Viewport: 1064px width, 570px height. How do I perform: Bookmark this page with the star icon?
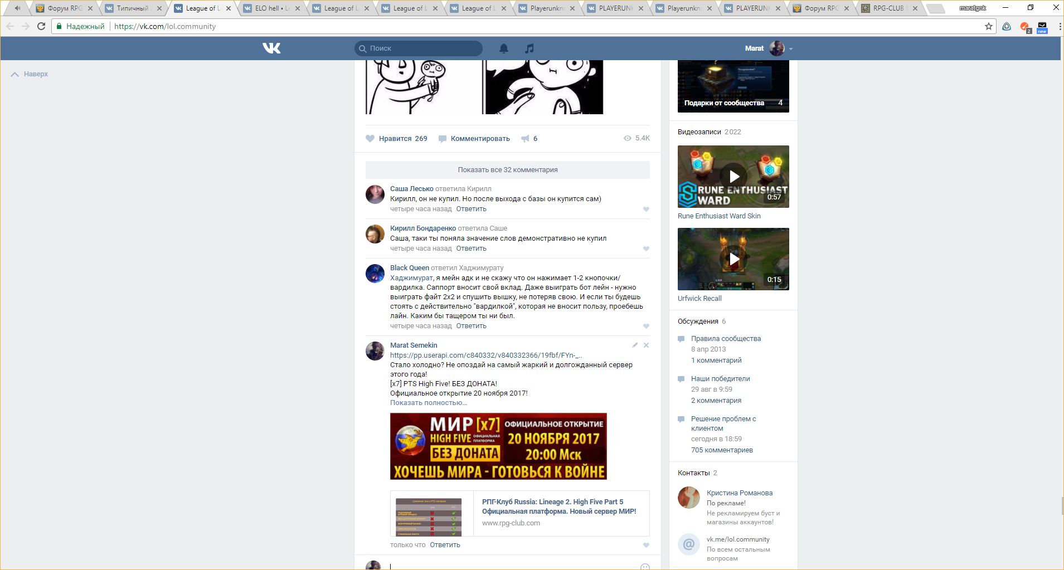989,26
